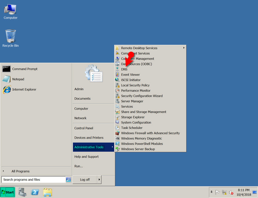
Task: Click the iSCSI Initiator globe icon
Action: tap(117, 80)
